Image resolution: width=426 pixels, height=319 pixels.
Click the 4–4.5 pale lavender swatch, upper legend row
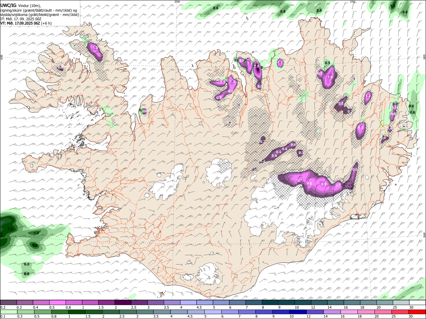(189, 303)
